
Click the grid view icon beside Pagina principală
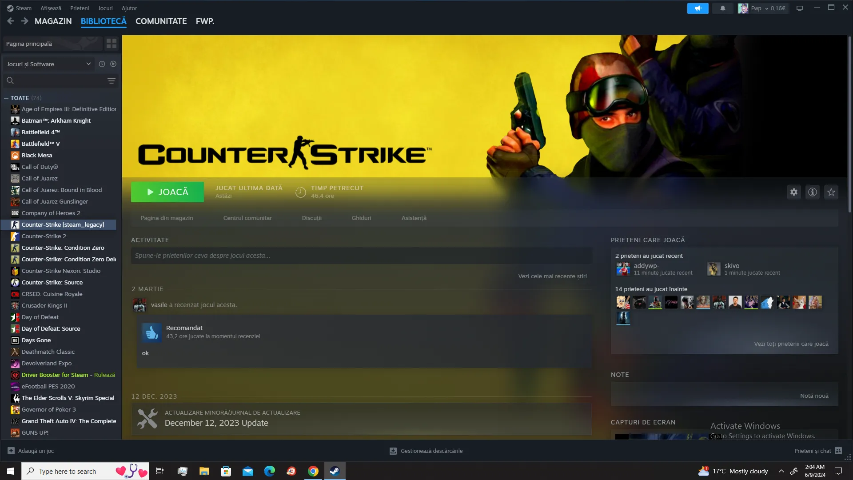tap(111, 44)
